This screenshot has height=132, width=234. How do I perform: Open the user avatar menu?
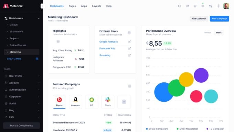click(226, 6)
